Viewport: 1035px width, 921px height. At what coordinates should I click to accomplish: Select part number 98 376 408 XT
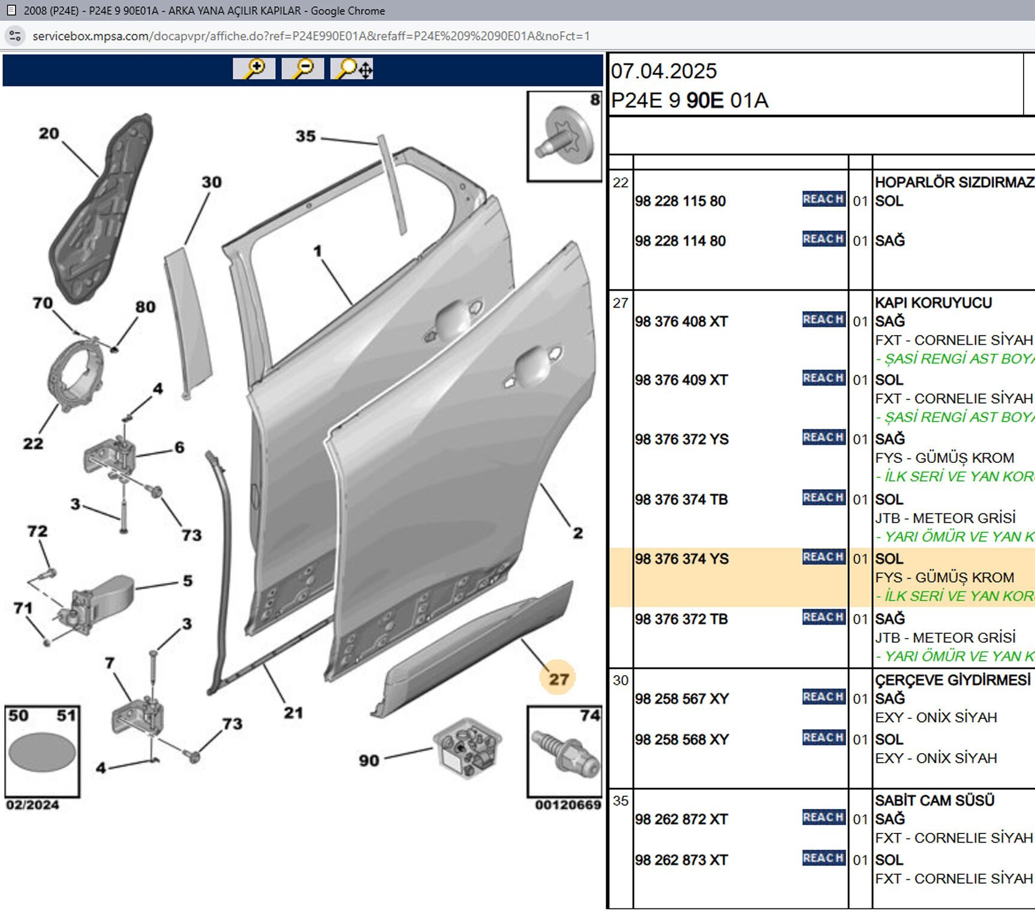point(681,322)
